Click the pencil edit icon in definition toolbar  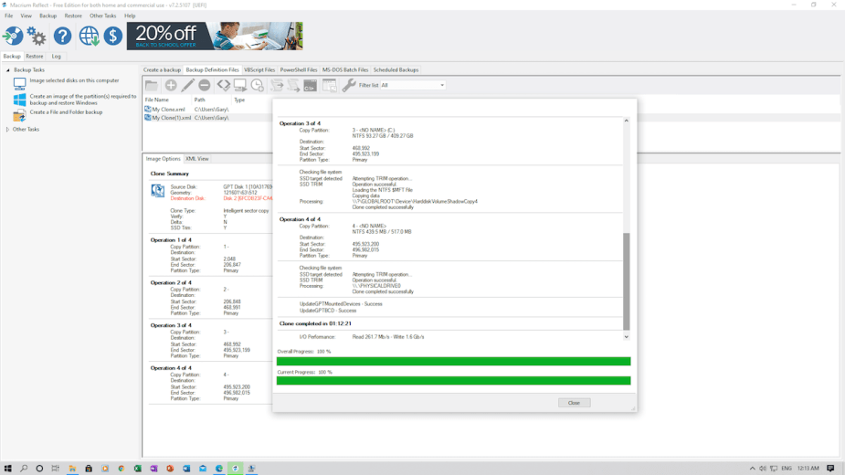(x=188, y=85)
